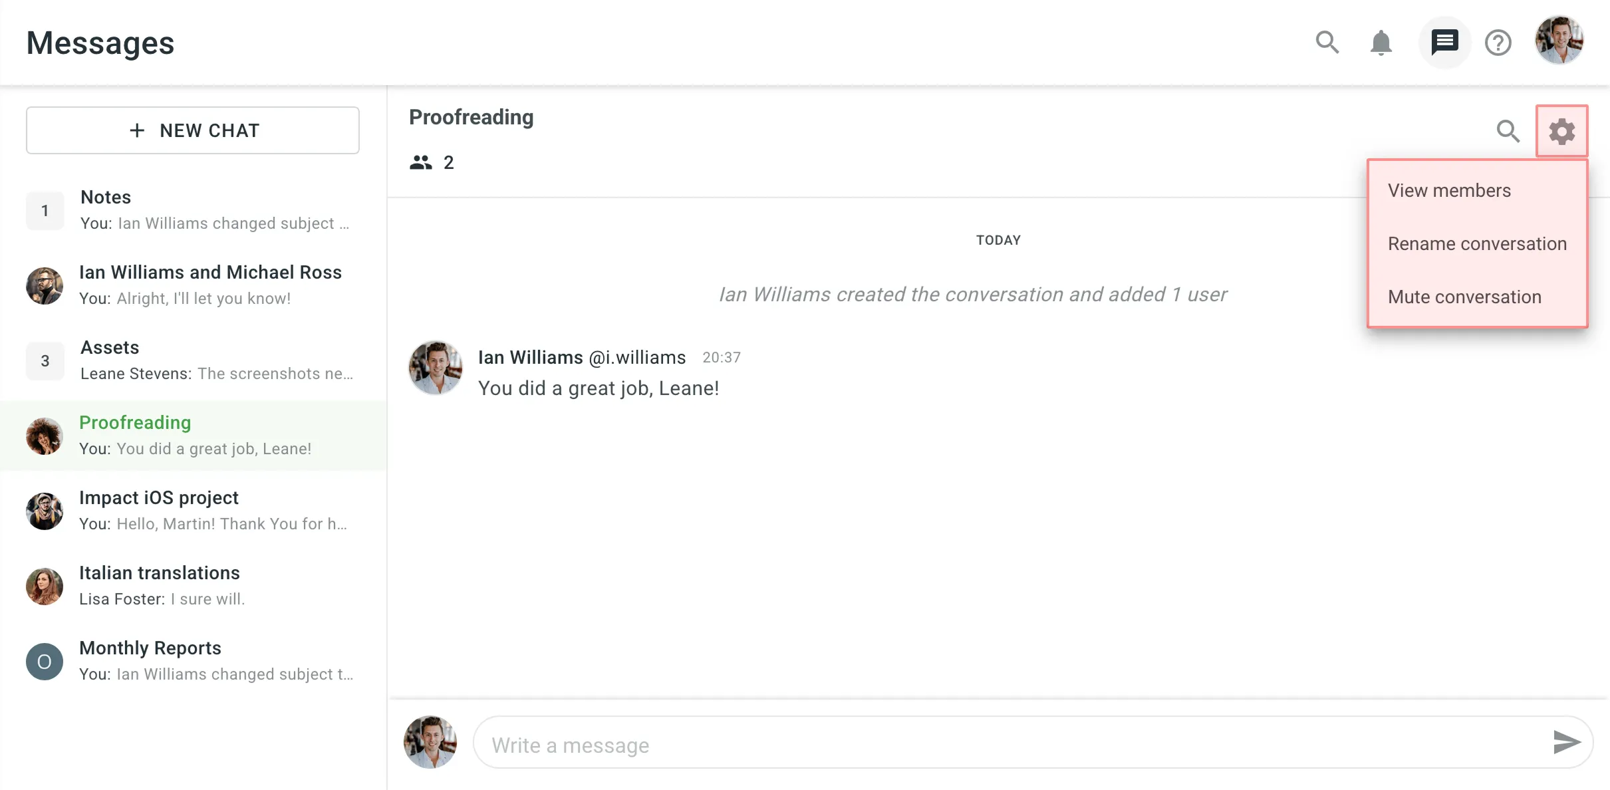The image size is (1610, 790).
Task: Click the members icon showing 2 participants
Action: point(422,162)
